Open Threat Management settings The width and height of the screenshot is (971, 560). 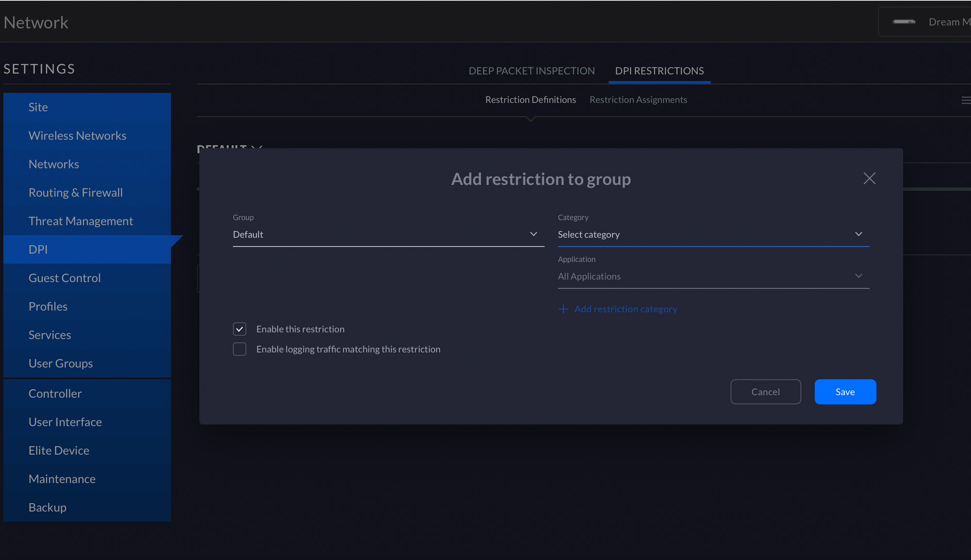87,221
